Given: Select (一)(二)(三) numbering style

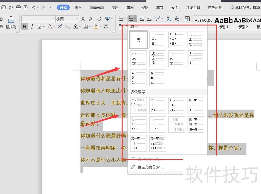Looking at the screenshot, I should 177,40.
